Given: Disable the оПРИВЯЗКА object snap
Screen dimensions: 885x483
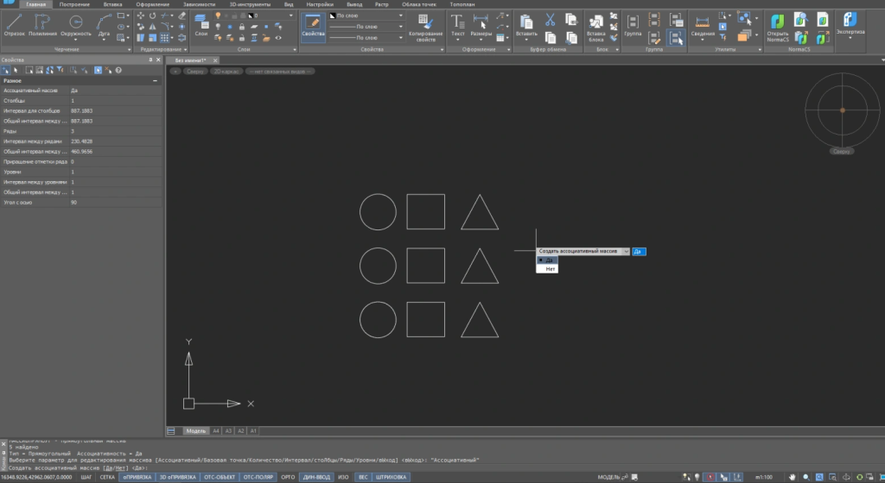Looking at the screenshot, I should (x=137, y=476).
